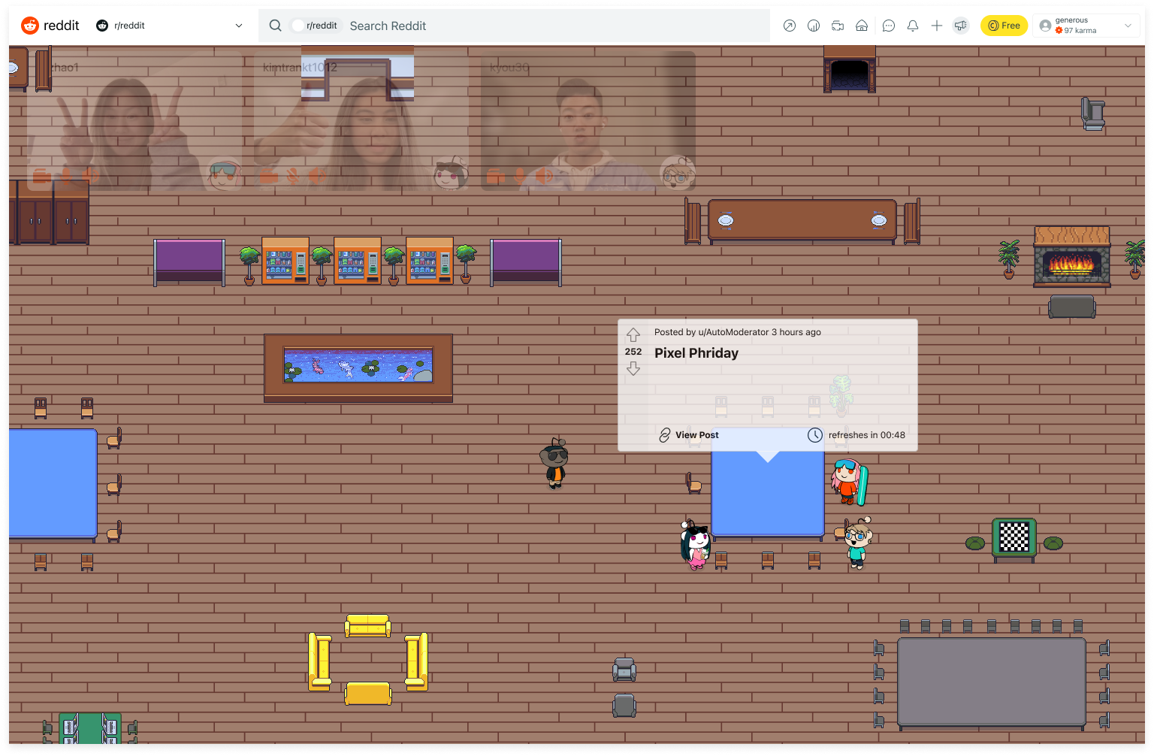The width and height of the screenshot is (1154, 756).
Task: Click the yellow Free coins button
Action: [x=1004, y=26]
